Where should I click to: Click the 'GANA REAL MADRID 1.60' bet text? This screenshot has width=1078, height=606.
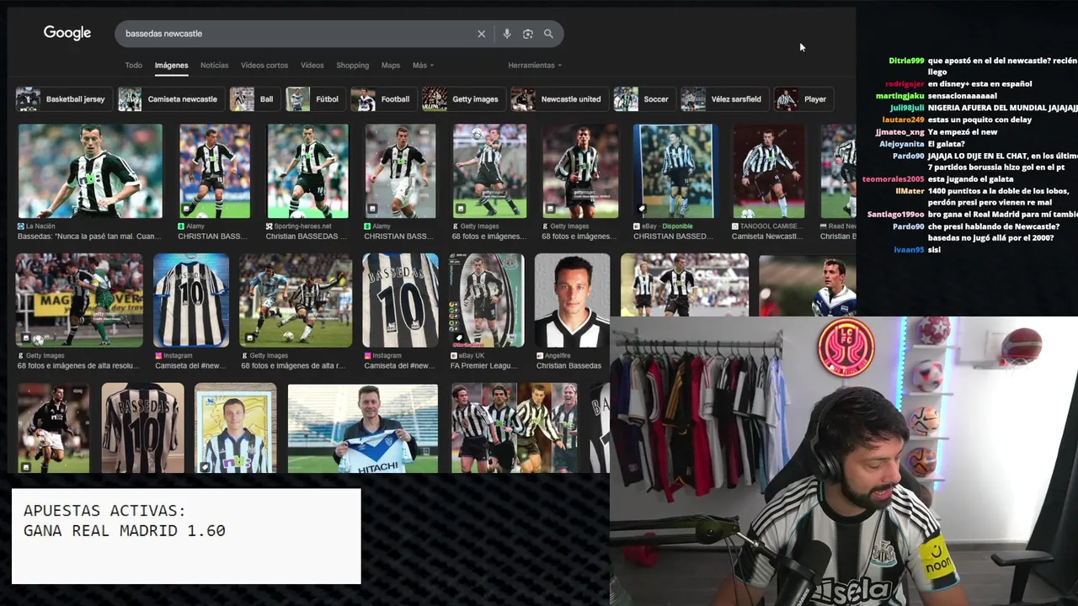[125, 531]
